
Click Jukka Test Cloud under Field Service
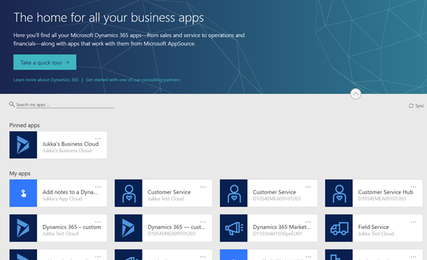tap(376, 234)
